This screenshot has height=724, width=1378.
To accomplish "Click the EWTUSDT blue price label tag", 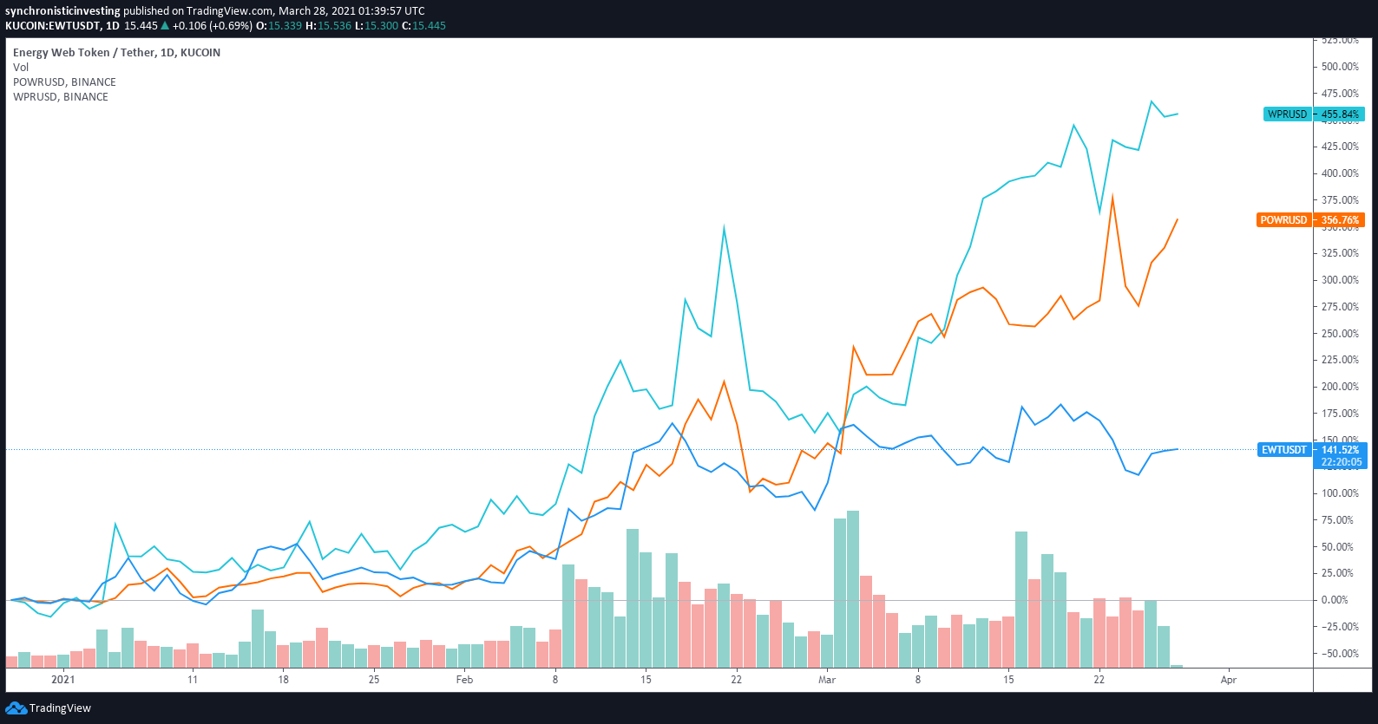I will (x=1283, y=450).
